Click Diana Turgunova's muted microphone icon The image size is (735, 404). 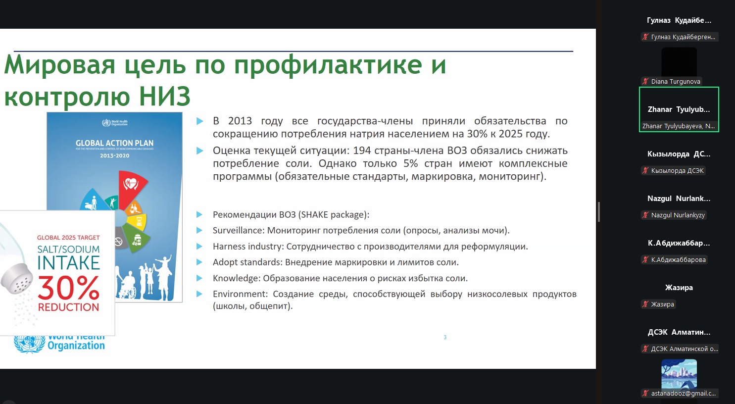coord(645,82)
